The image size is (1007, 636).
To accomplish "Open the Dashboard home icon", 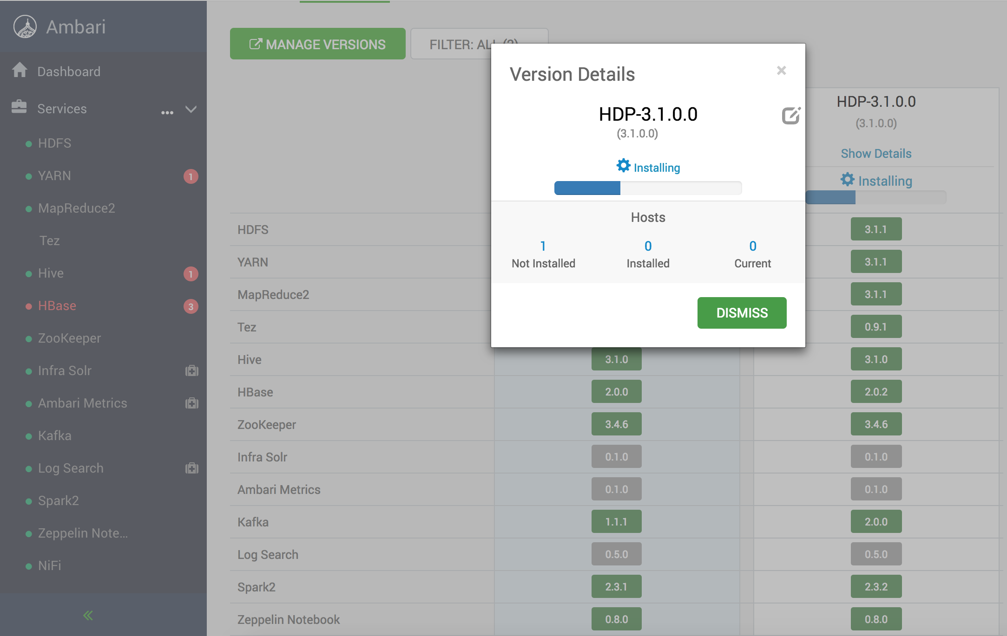I will click(x=20, y=70).
